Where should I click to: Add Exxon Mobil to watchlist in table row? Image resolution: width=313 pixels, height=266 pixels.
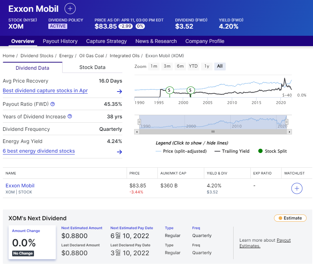pos(297,188)
